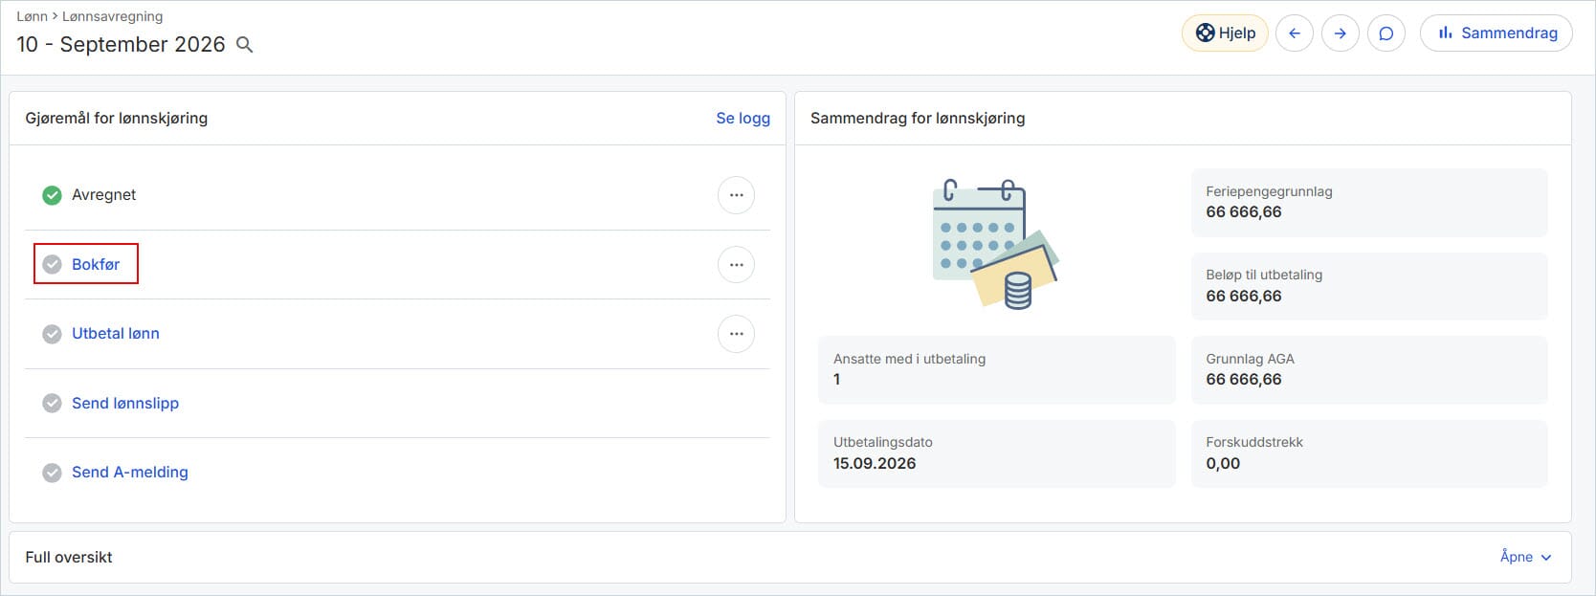
Task: Go to previous payroll run arrow
Action: tap(1295, 33)
